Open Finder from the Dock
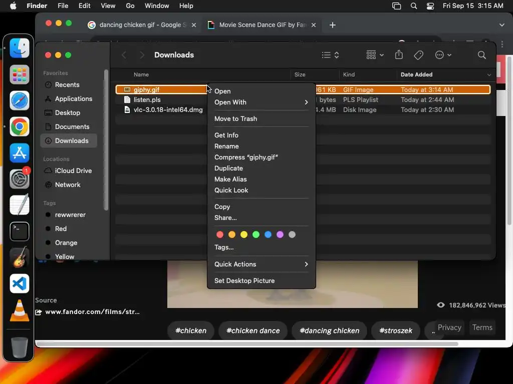This screenshot has height=384, width=513. point(20,48)
